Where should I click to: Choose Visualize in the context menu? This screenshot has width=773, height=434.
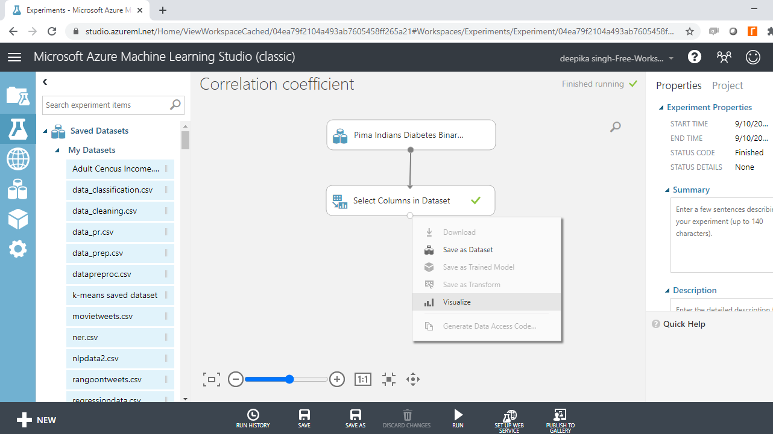pyautogui.click(x=487, y=302)
